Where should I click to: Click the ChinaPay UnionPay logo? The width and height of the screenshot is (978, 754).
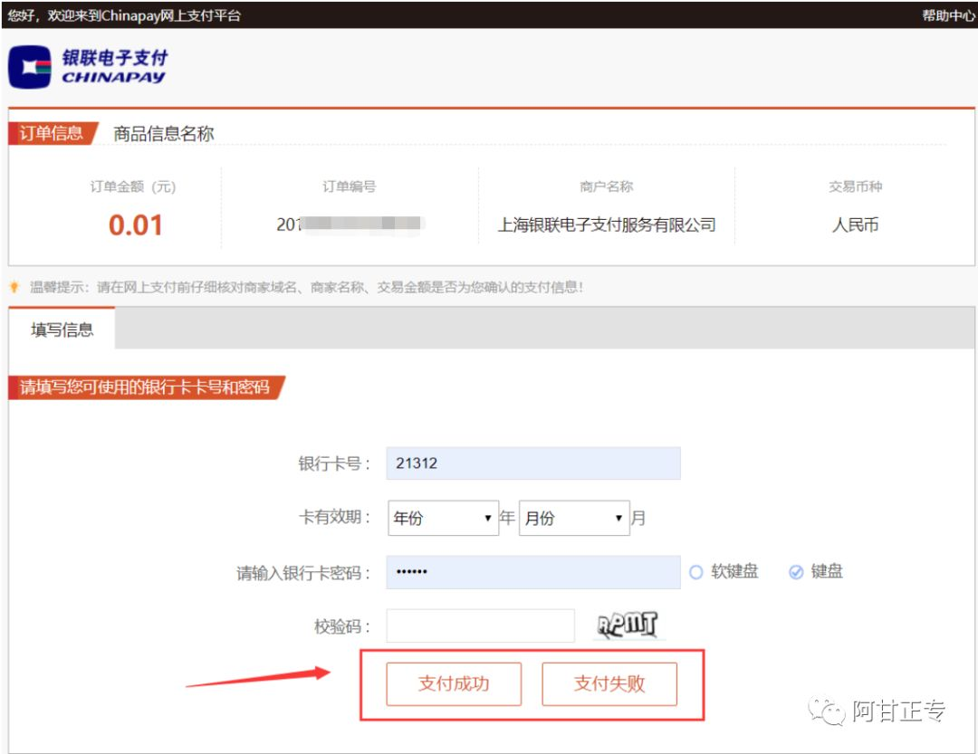[88, 67]
